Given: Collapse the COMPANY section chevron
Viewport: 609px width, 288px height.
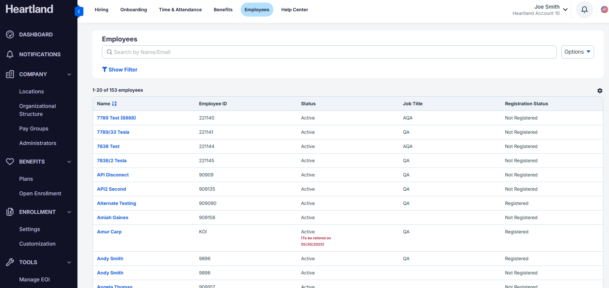Looking at the screenshot, I should coord(69,74).
